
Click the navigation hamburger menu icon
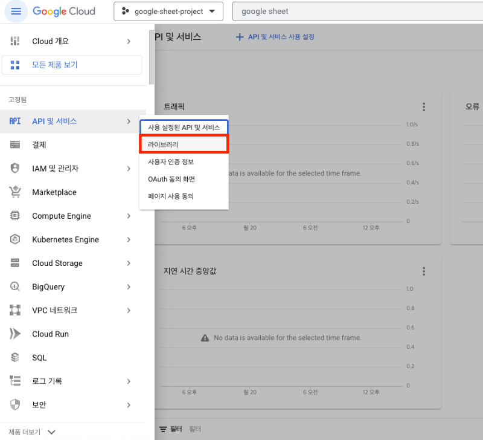(16, 11)
